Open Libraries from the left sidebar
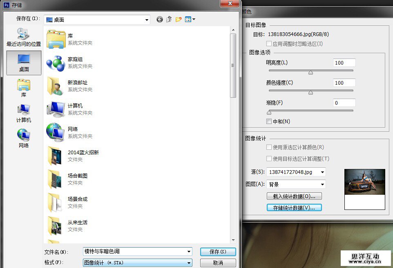 point(24,88)
